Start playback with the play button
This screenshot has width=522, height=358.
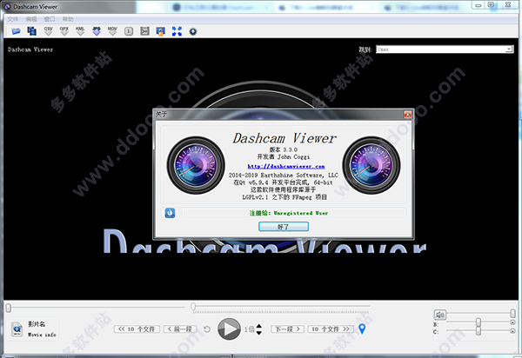point(229,329)
